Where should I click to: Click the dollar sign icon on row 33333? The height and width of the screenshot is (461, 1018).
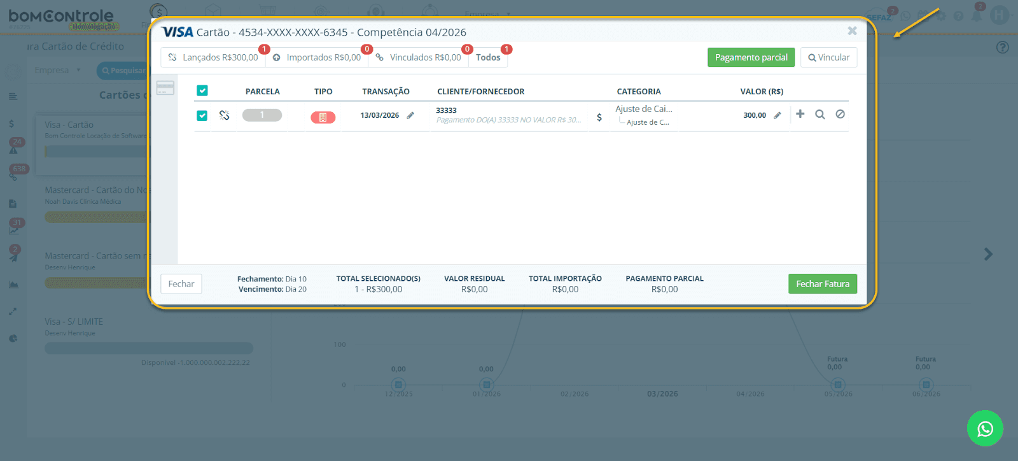pyautogui.click(x=599, y=117)
